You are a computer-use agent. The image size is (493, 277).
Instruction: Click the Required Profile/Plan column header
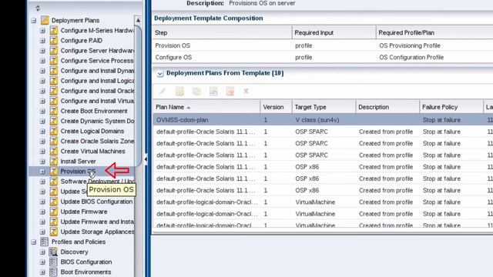(x=434, y=32)
